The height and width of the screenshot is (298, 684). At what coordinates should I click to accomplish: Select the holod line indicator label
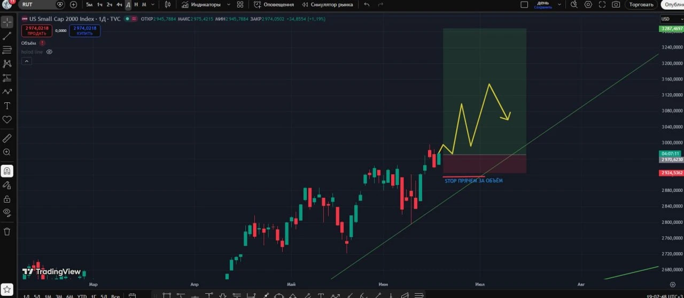coord(32,52)
